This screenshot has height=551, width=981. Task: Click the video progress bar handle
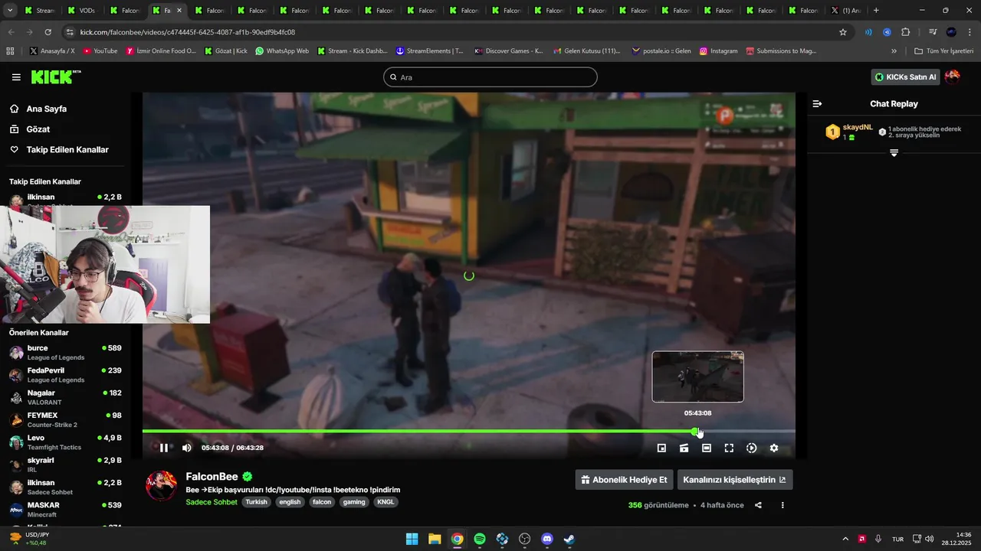pos(694,432)
